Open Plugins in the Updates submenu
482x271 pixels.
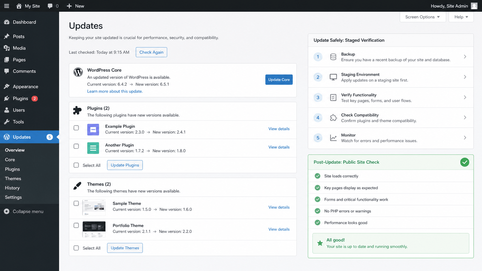tap(12, 169)
